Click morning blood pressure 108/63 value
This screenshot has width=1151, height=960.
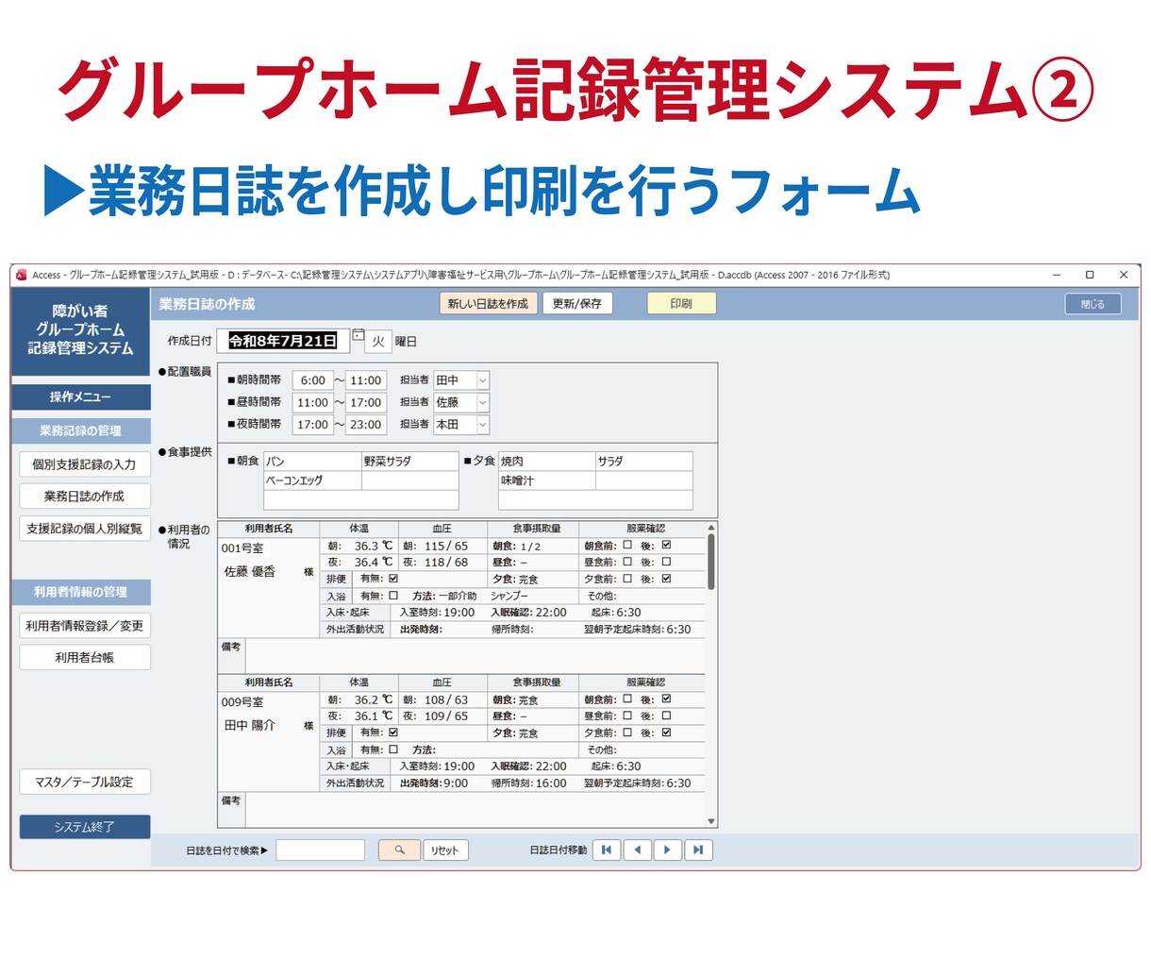446,699
